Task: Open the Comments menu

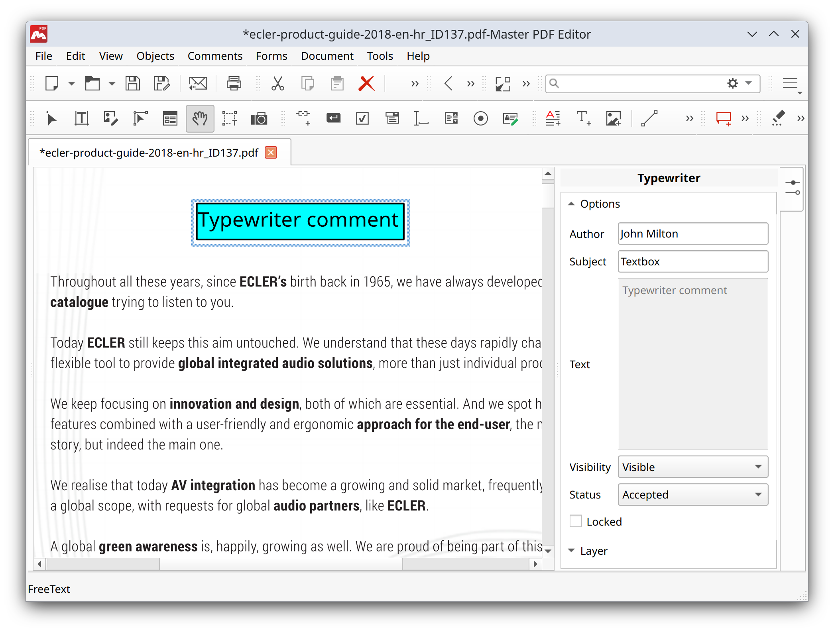Action: pos(214,56)
